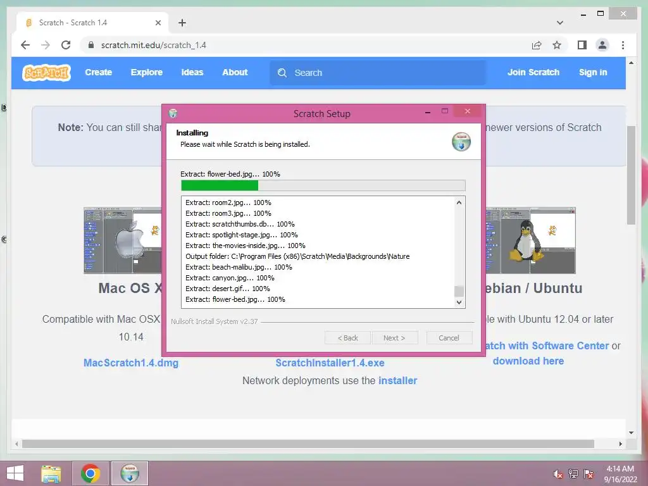
Task: Download ScratchInstaller1.4.exe link
Action: pyautogui.click(x=330, y=363)
